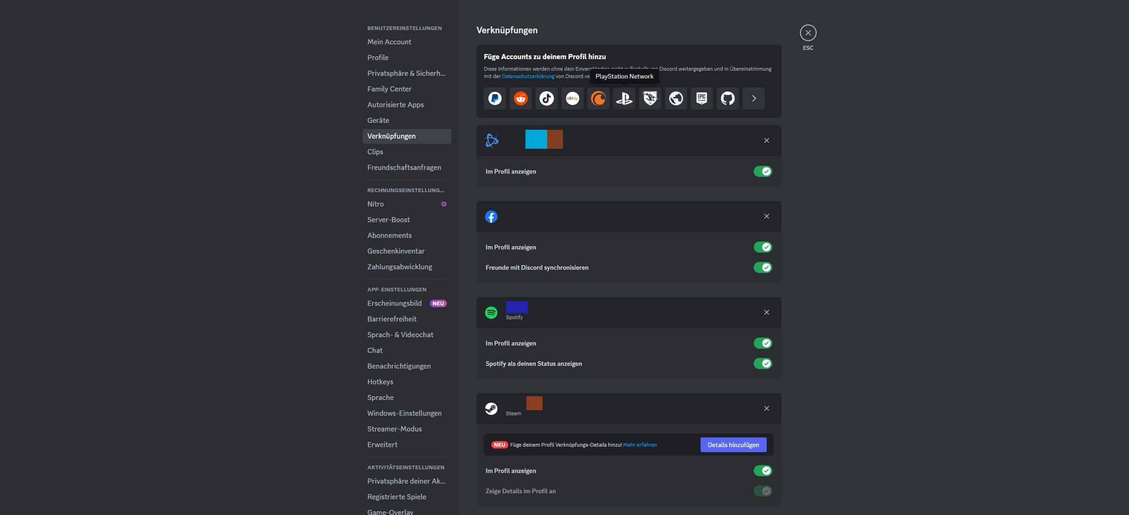This screenshot has height=515, width=1129.
Task: Follow the Mehr erfahren link
Action: click(x=640, y=445)
